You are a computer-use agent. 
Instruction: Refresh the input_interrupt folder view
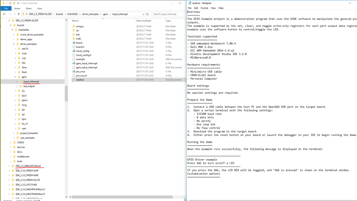147,14
